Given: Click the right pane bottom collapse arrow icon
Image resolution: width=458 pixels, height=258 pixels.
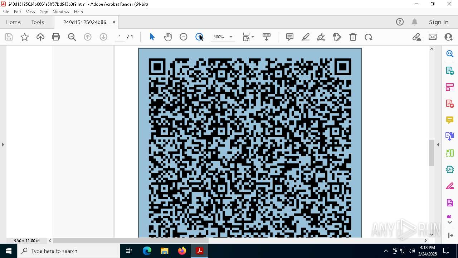Looking at the screenshot, I should pyautogui.click(x=450, y=235).
